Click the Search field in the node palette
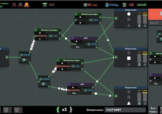Screen dimensions: 162x114 [x=155, y=23]
